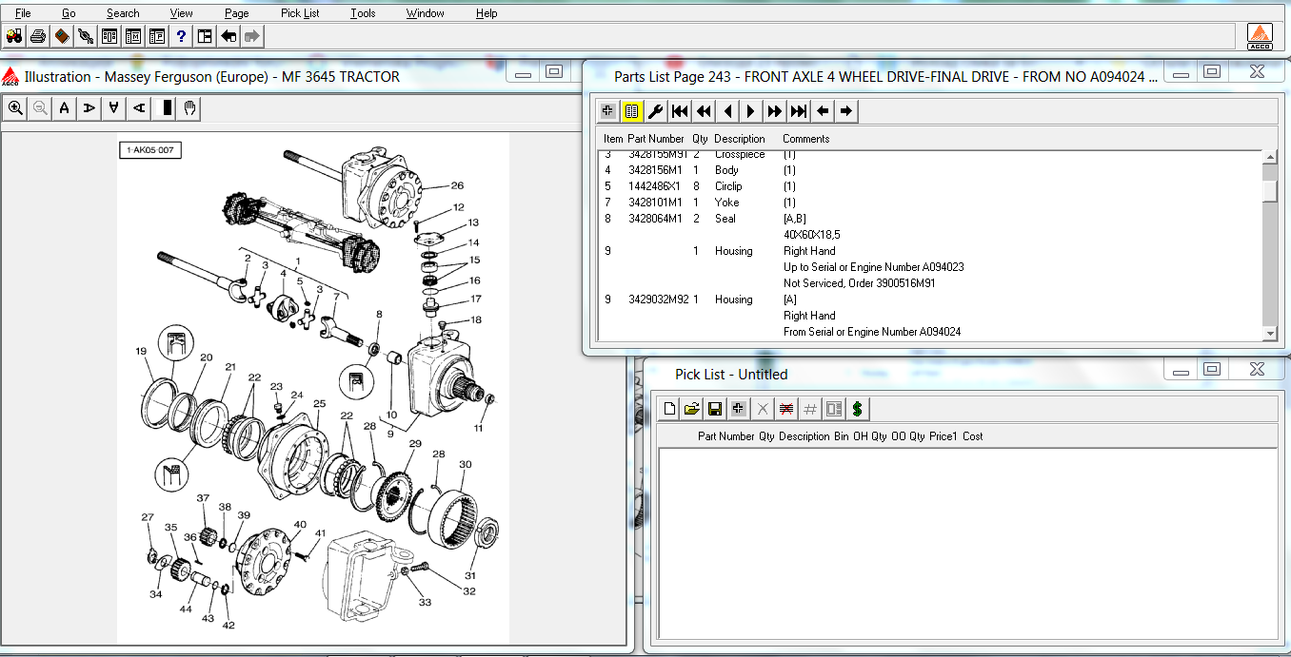Click the Bin column header in Pick List

click(x=841, y=436)
